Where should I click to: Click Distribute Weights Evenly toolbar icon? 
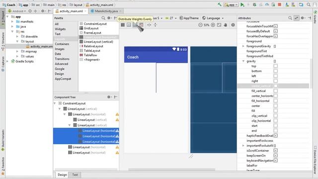135,25
